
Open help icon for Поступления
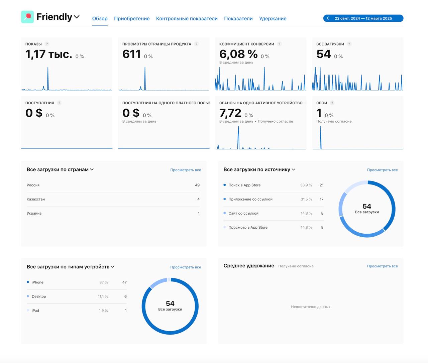pos(59,103)
